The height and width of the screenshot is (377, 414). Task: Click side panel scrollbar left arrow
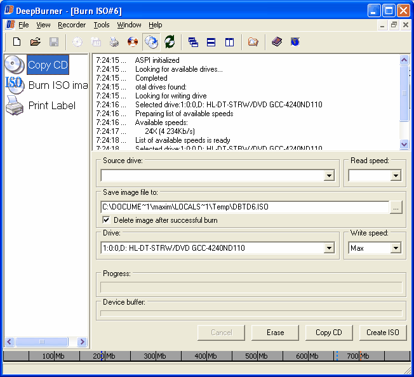click(x=10, y=342)
